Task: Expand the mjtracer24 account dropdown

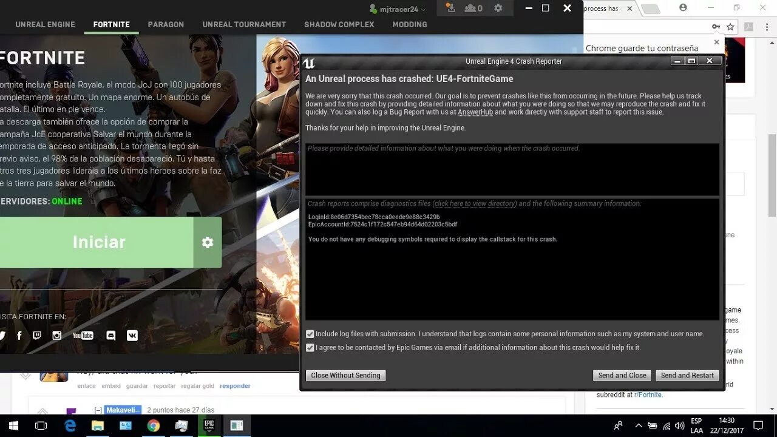Action: (x=398, y=9)
